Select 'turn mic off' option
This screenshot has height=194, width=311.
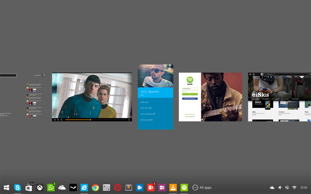[146, 108]
